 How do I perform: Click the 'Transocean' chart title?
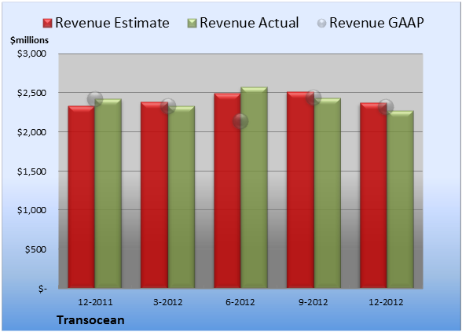click(90, 320)
